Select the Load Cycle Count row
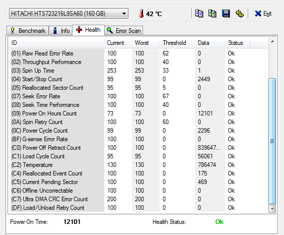 (x=138, y=156)
